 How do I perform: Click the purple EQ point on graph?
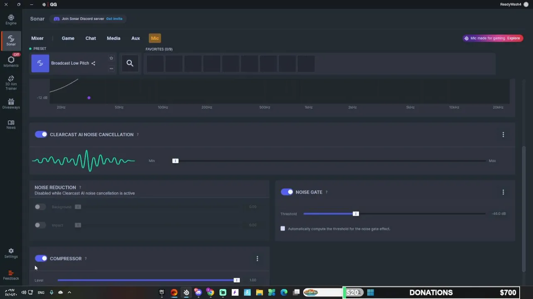coord(89,98)
